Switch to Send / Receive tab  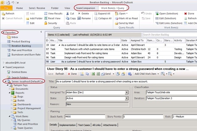pyautogui.click(x=37, y=8)
